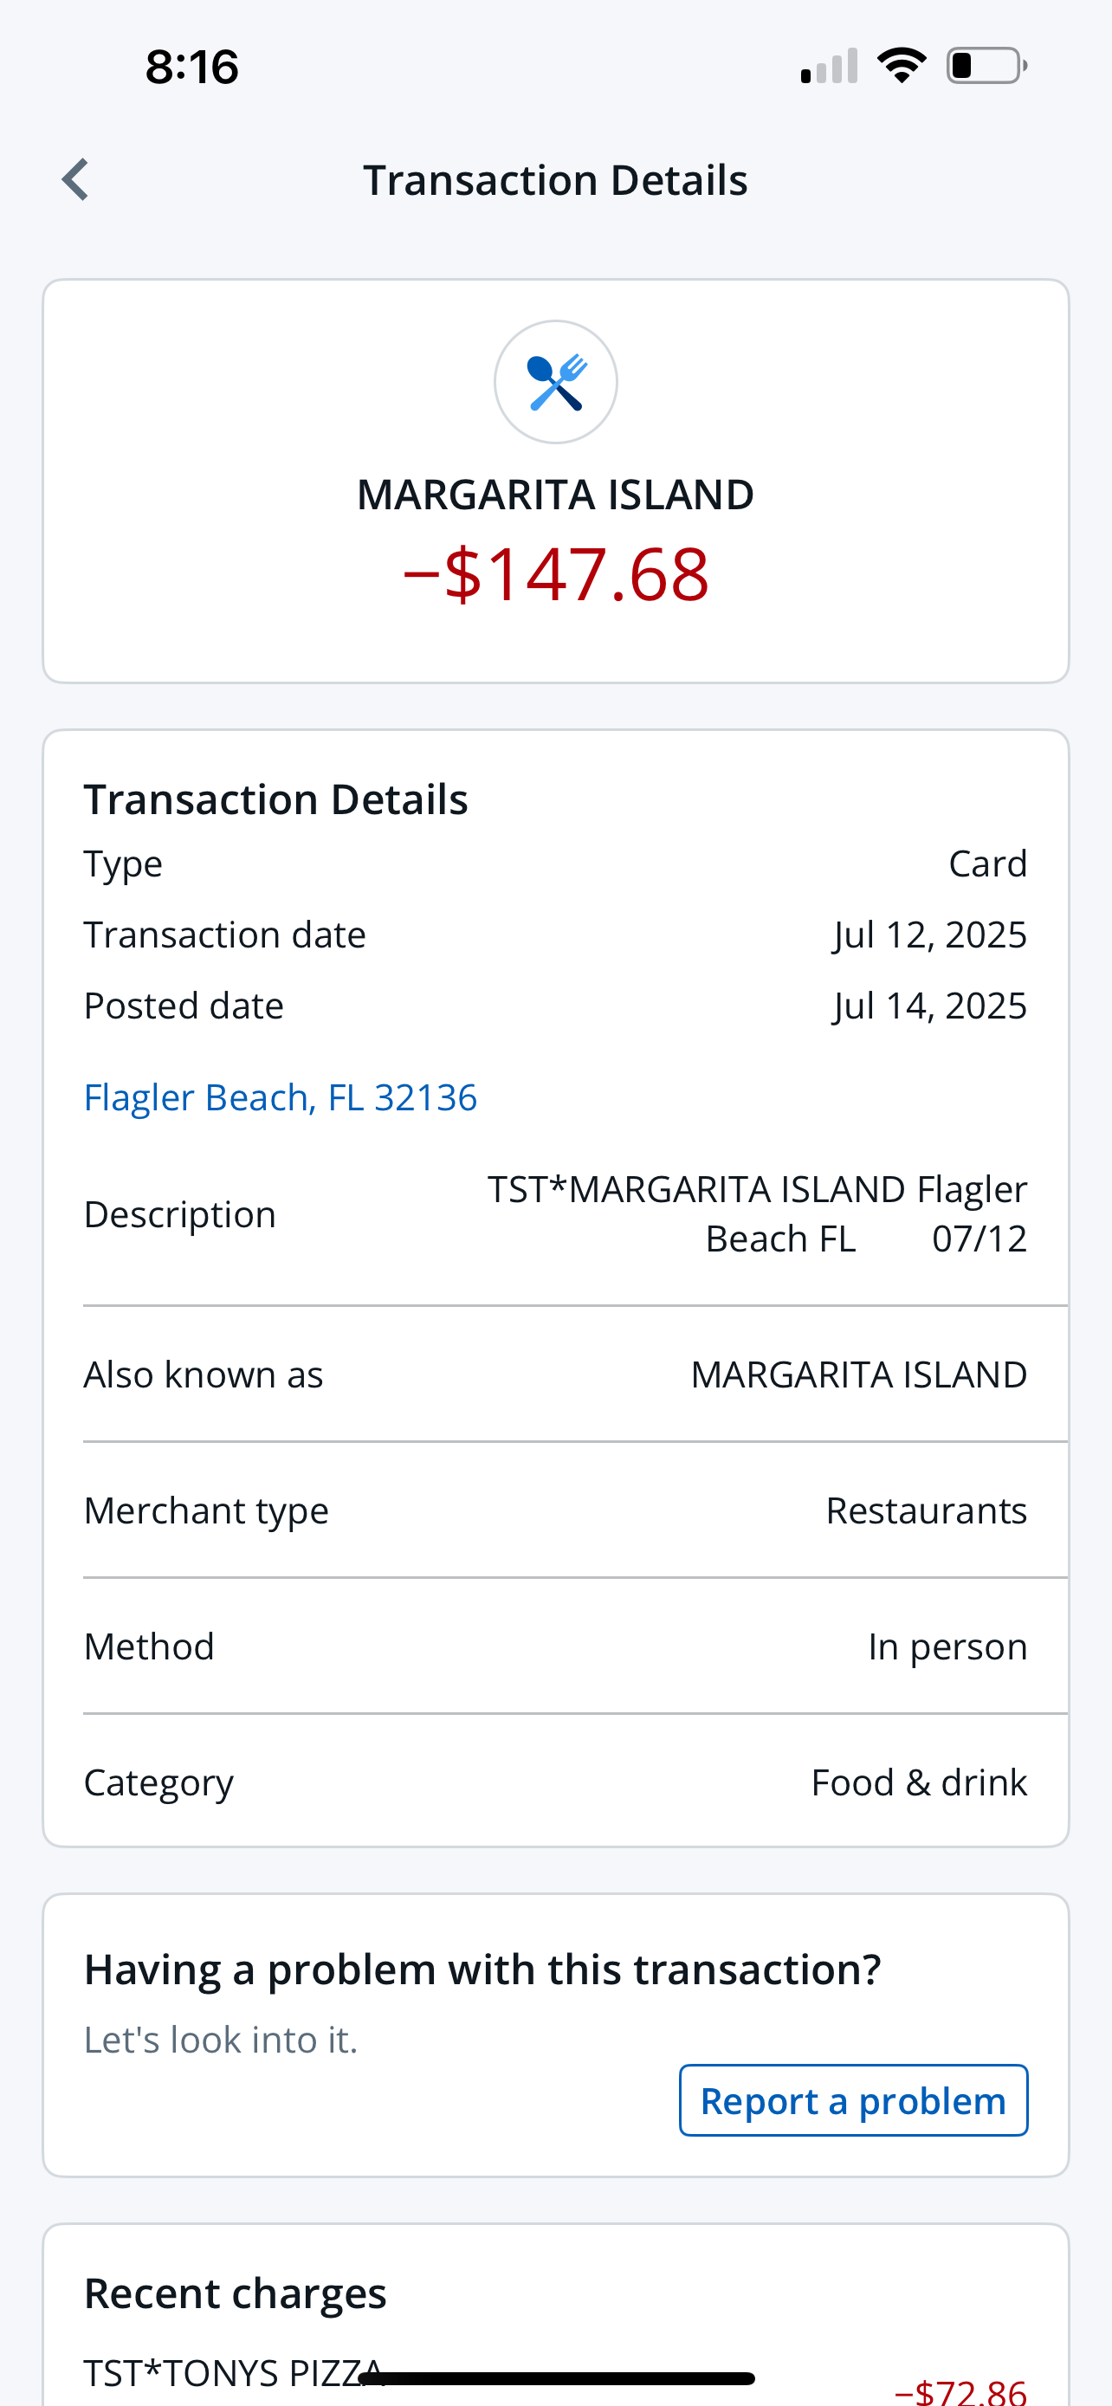
Task: Tap the restaurant fork and spoon icon
Action: (x=555, y=382)
